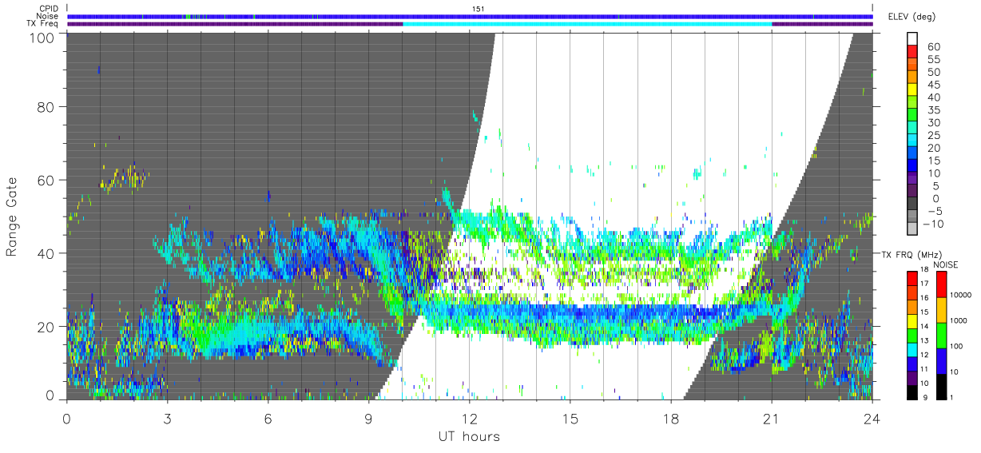Click the 9 tick on UT hours axis

point(369,417)
